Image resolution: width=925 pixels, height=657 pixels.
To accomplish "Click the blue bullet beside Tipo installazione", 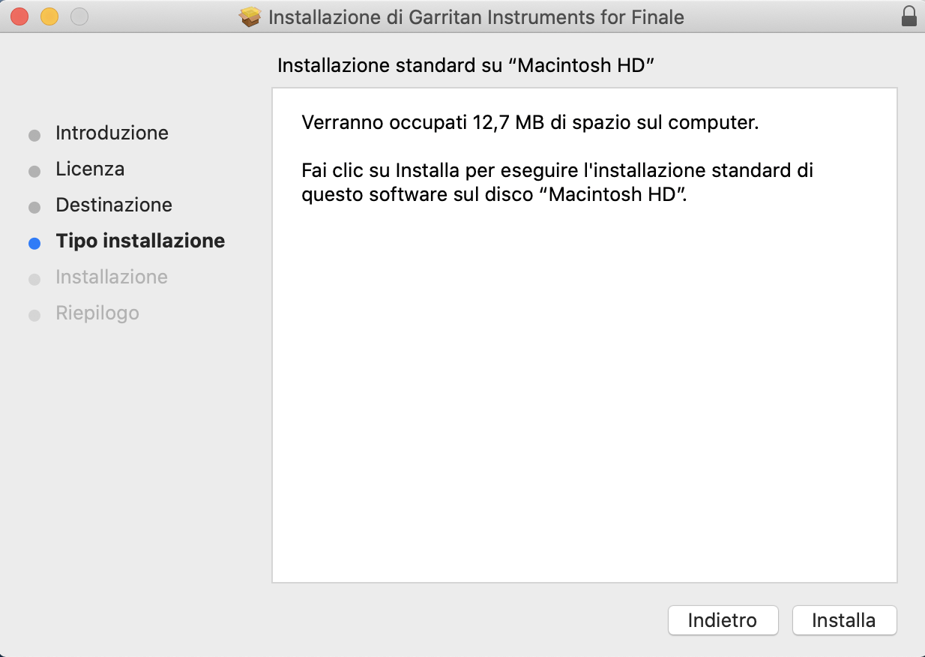I will point(34,243).
